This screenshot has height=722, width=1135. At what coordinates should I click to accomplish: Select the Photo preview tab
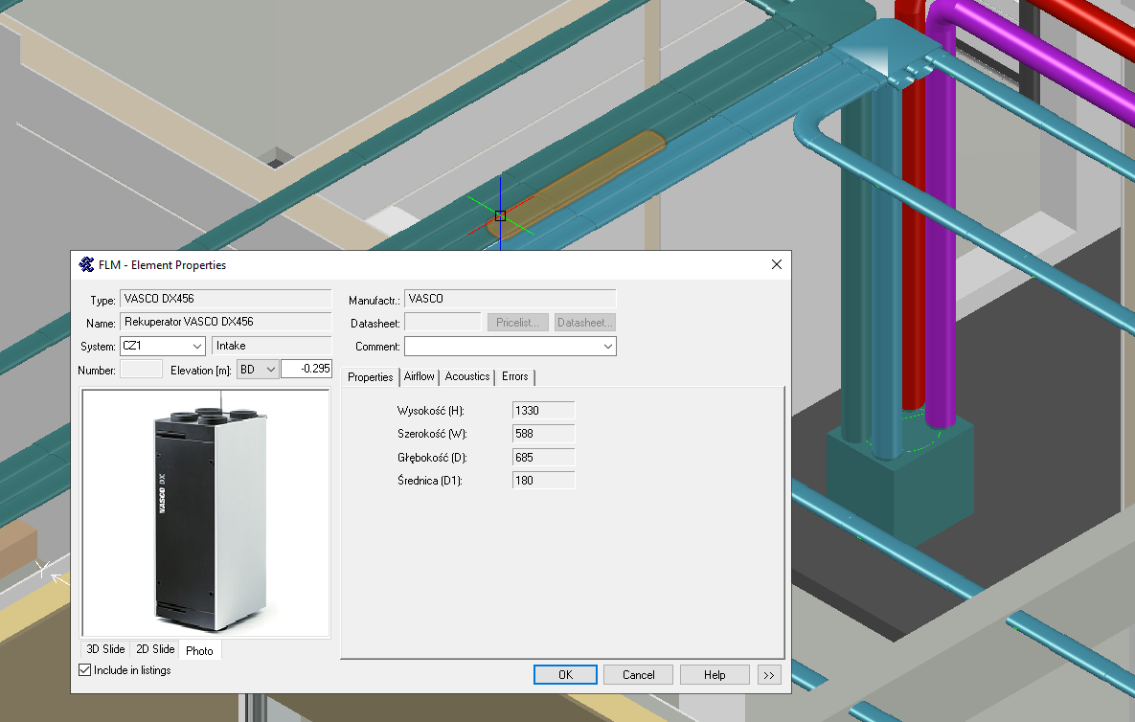click(x=200, y=650)
